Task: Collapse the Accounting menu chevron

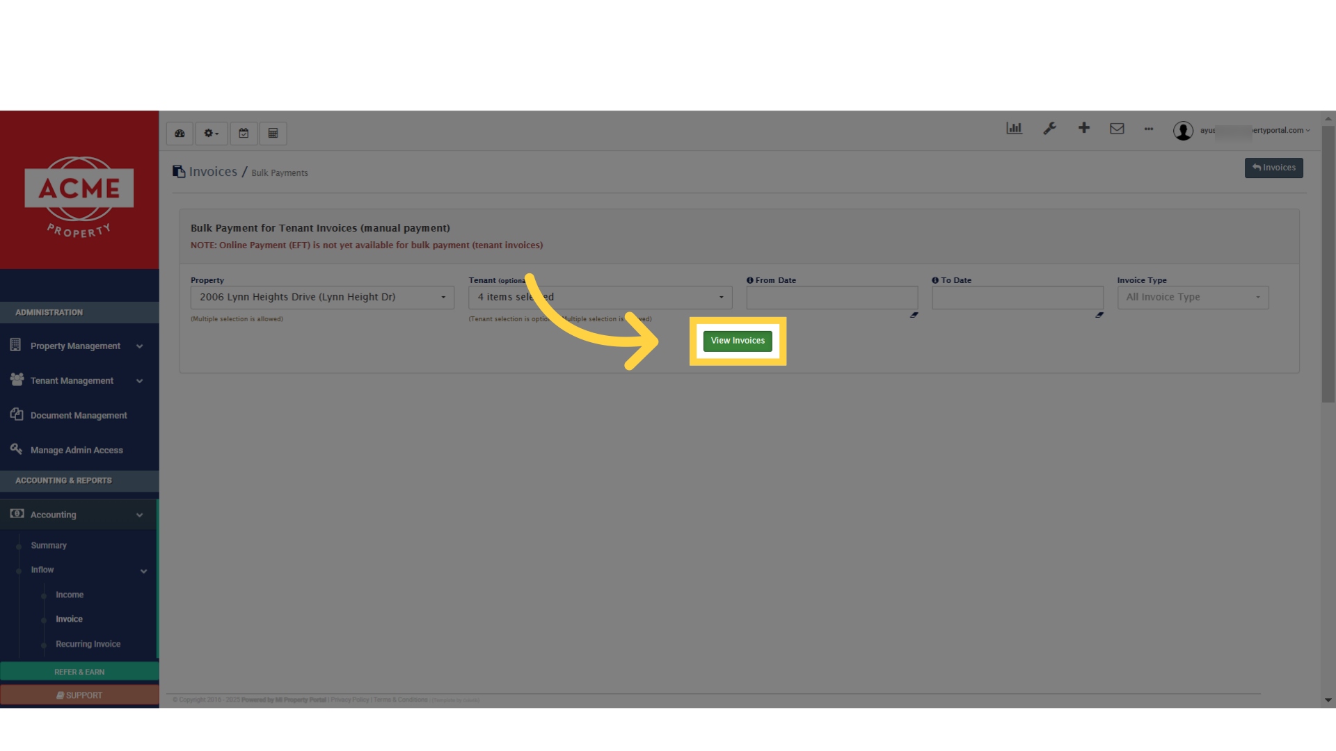Action: 139,515
